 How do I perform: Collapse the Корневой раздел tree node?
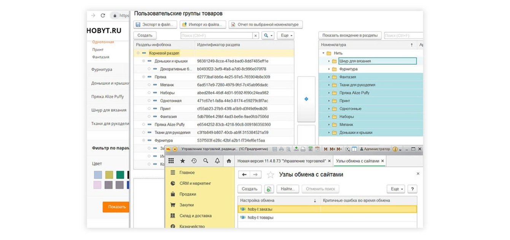(138, 53)
